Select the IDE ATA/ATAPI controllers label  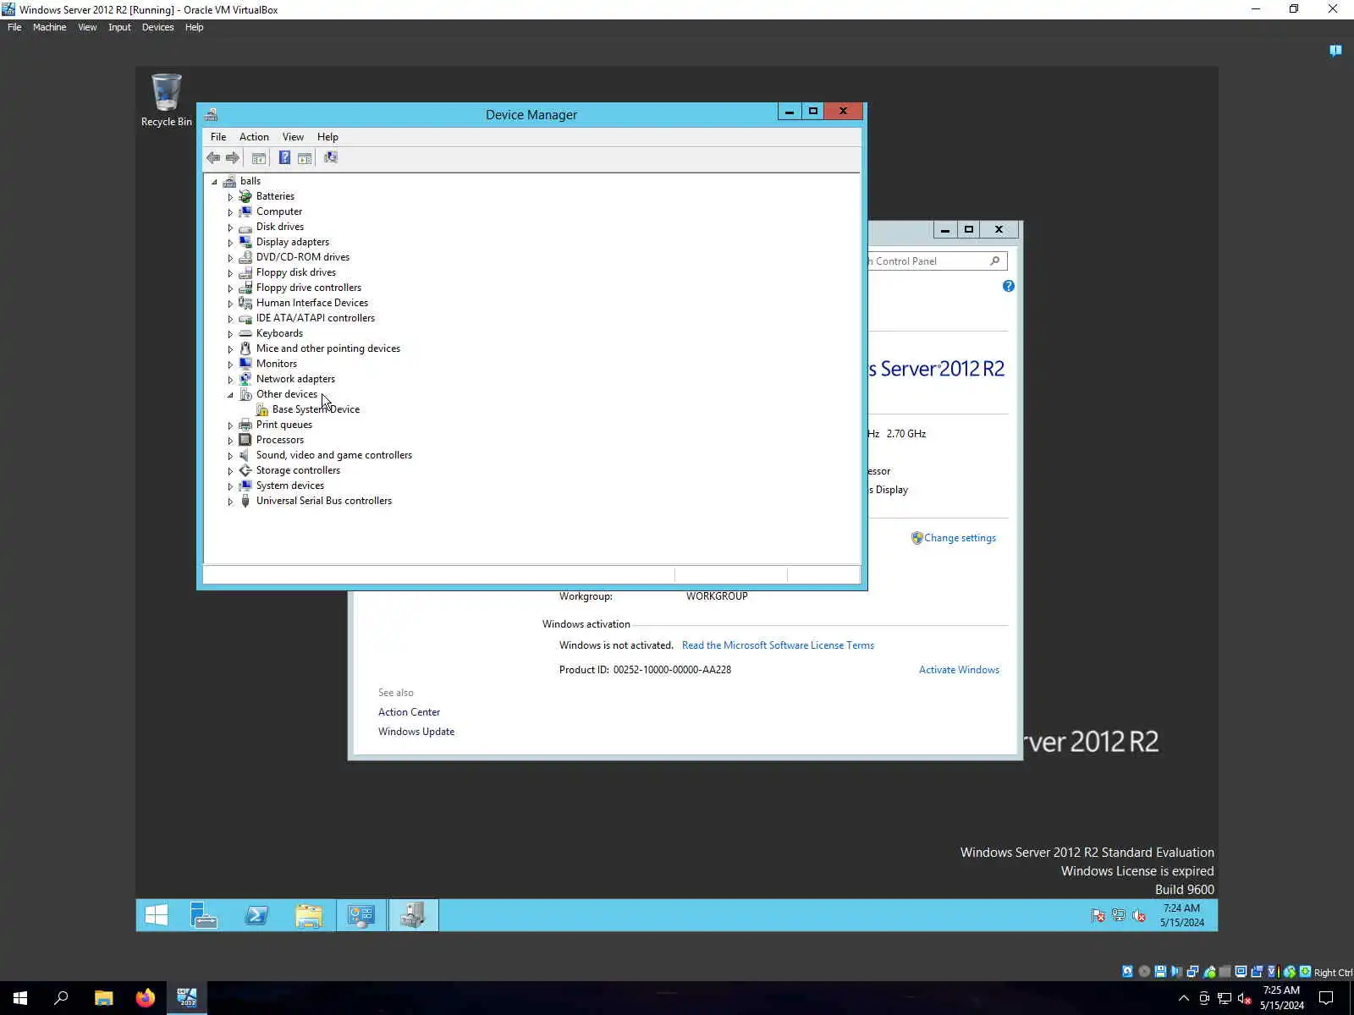coord(316,318)
